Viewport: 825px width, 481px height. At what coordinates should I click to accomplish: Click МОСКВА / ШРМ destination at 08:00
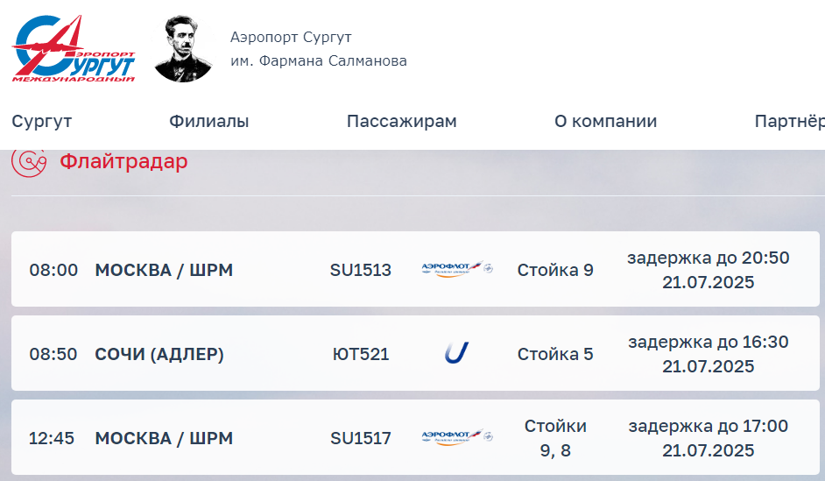tap(164, 270)
